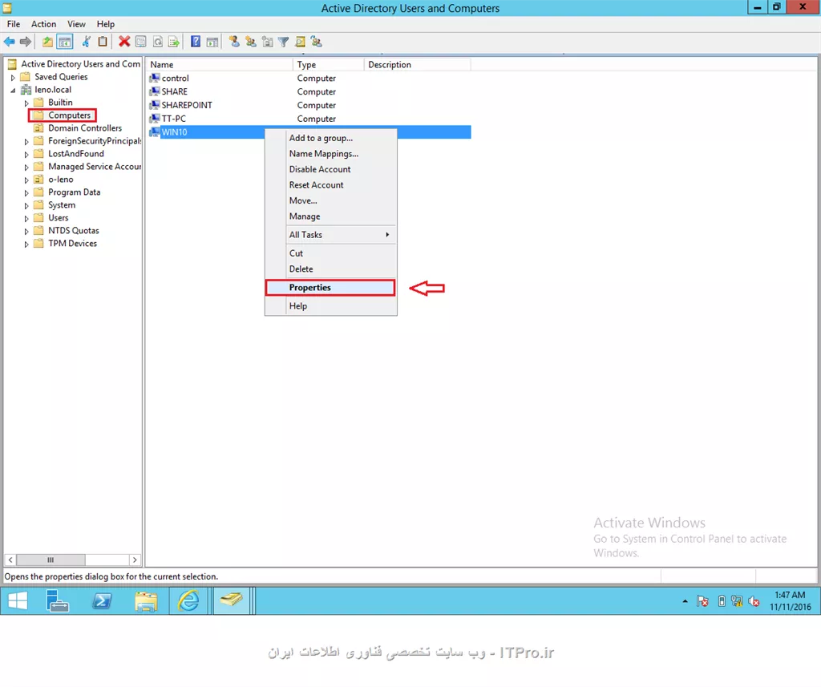This screenshot has width=821, height=687.
Task: Click the Create new group icon
Action: pos(251,42)
